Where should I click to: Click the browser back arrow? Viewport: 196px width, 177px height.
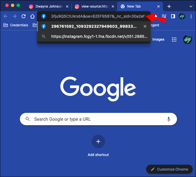(x=6, y=16)
